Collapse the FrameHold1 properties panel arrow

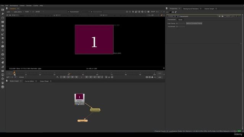point(168,16)
